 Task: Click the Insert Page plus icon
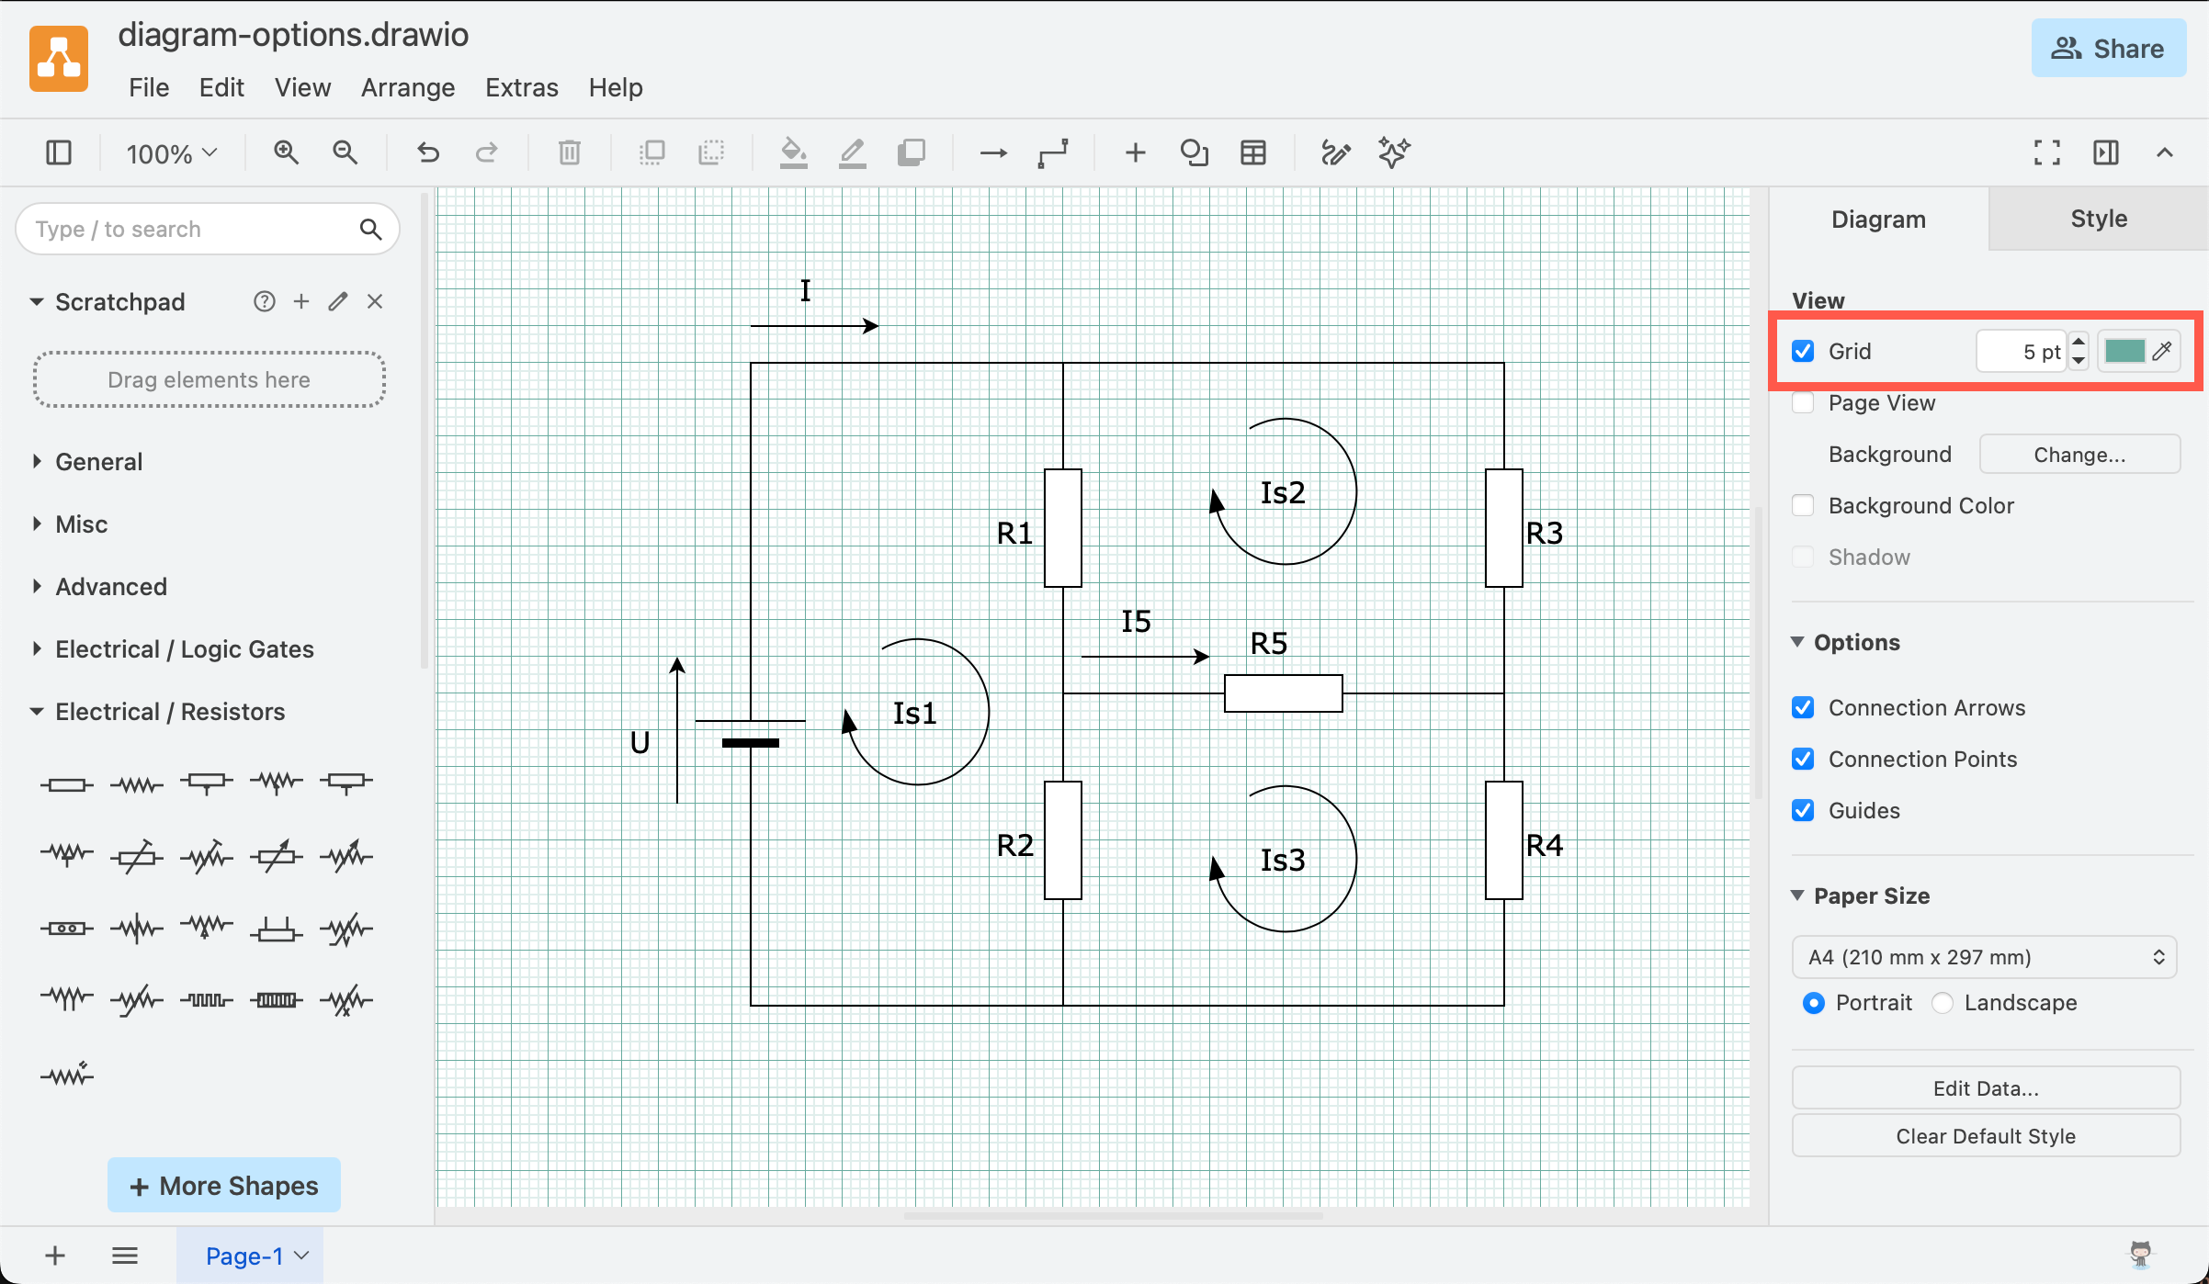pos(55,1256)
